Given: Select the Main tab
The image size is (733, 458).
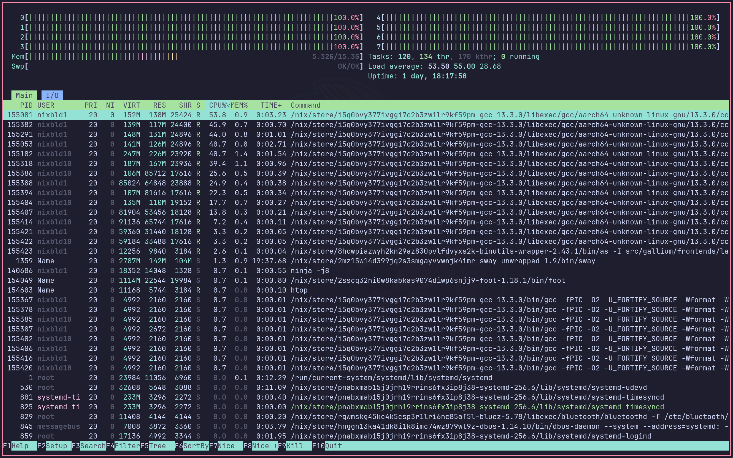Looking at the screenshot, I should 24,95.
